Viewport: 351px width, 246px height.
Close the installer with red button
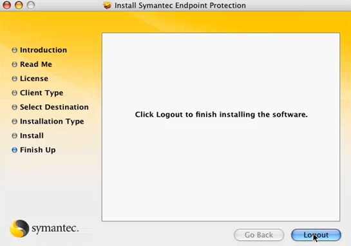pyautogui.click(x=7, y=5)
